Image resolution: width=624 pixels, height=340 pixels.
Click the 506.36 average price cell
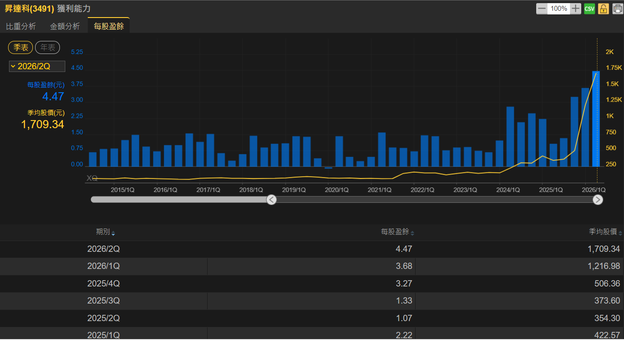click(x=608, y=284)
